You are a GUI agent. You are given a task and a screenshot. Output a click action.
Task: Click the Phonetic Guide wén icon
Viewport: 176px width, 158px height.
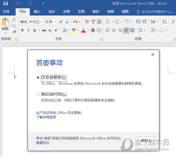click(x=93, y=21)
